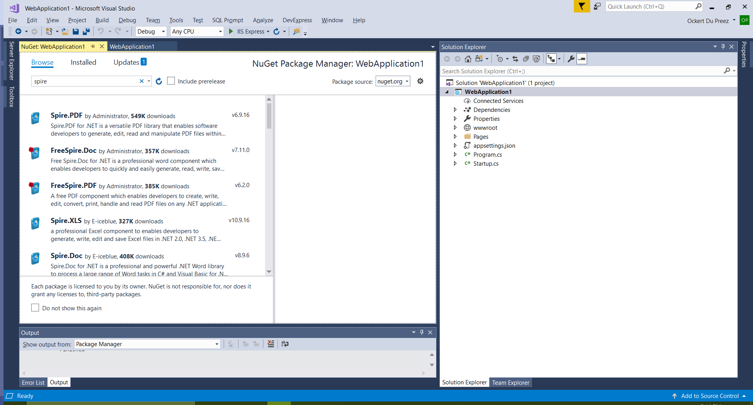Screen dimensions: 753x405
Task: Switch to the Team Explorer tab
Action: [x=511, y=382]
